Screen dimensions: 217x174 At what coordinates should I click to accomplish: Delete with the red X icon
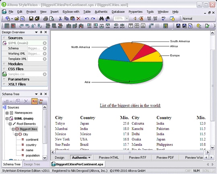[x=78, y=18]
